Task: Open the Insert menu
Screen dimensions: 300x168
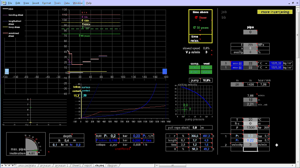Action: coord(36,3)
